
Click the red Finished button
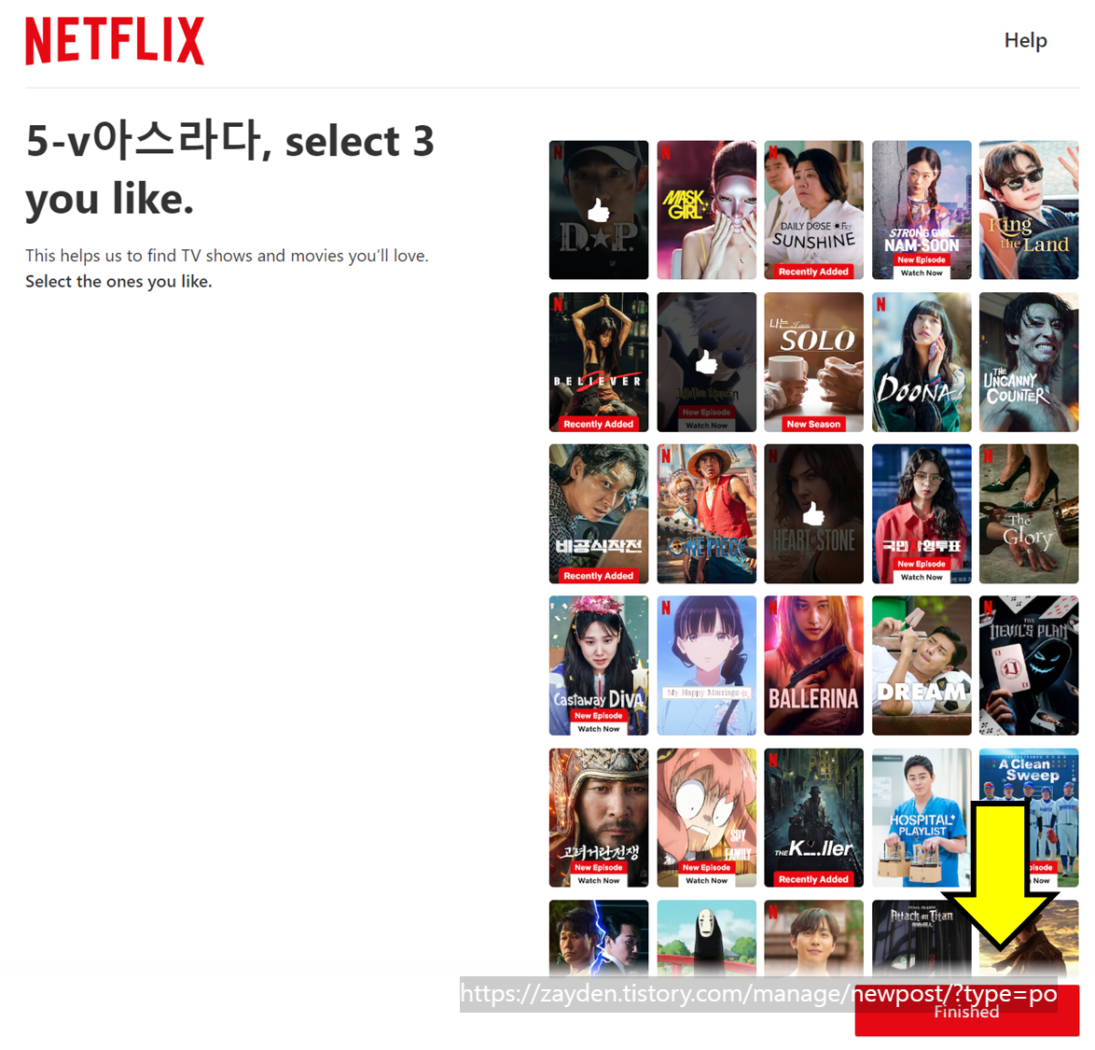[x=966, y=1011]
